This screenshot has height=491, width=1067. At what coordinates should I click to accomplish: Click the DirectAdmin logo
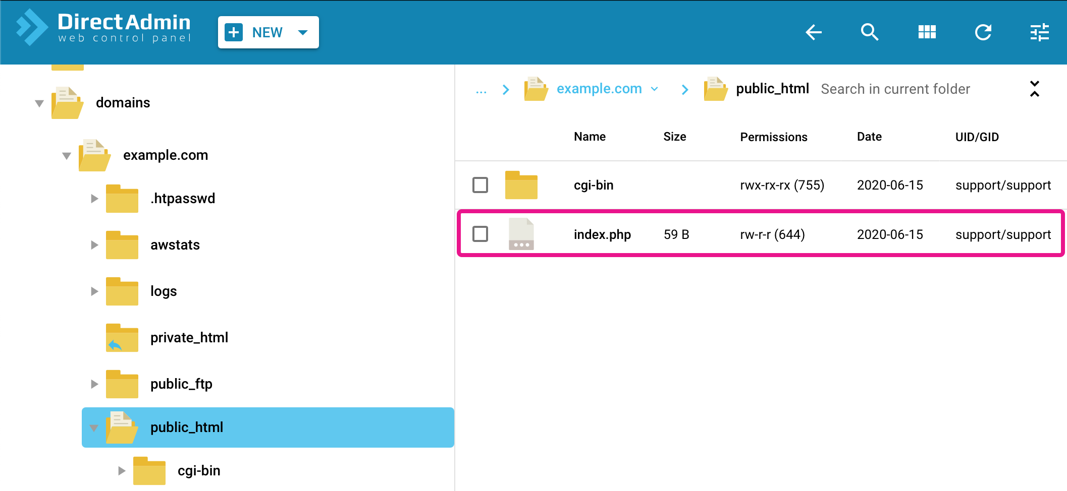[104, 28]
